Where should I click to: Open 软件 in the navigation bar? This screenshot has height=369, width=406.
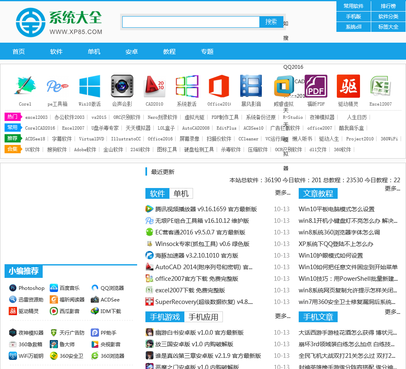56,51
